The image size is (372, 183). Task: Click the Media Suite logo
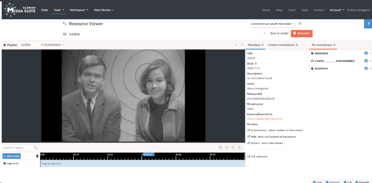[x=21, y=10]
